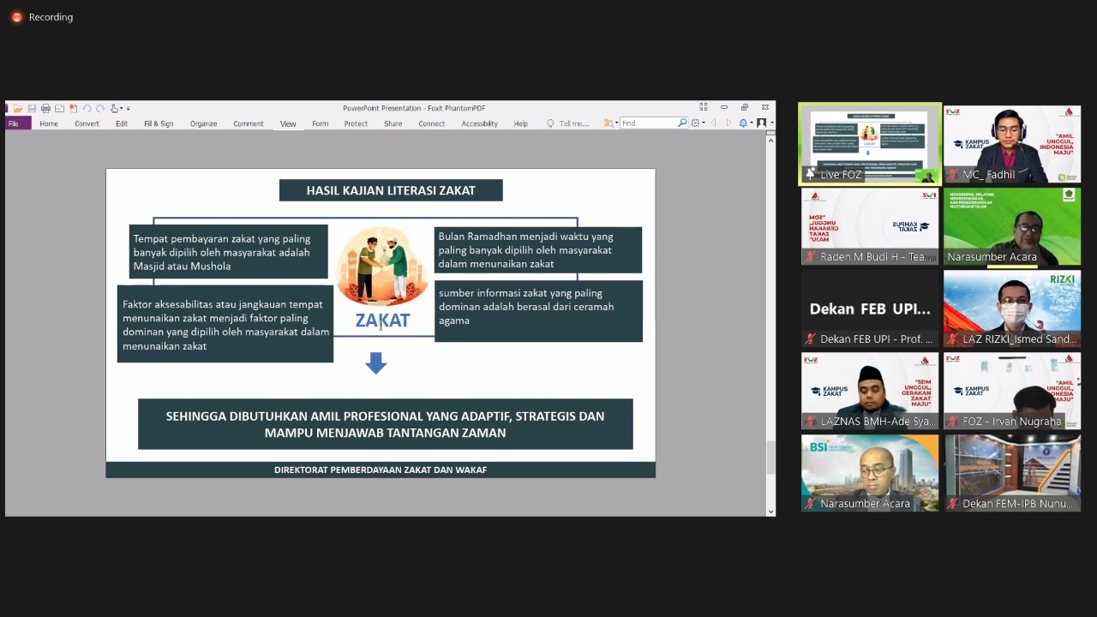Type in the Find search field

tap(648, 123)
